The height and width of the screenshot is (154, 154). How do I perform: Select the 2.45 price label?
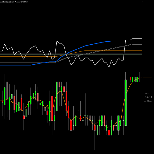click(x=146, y=93)
